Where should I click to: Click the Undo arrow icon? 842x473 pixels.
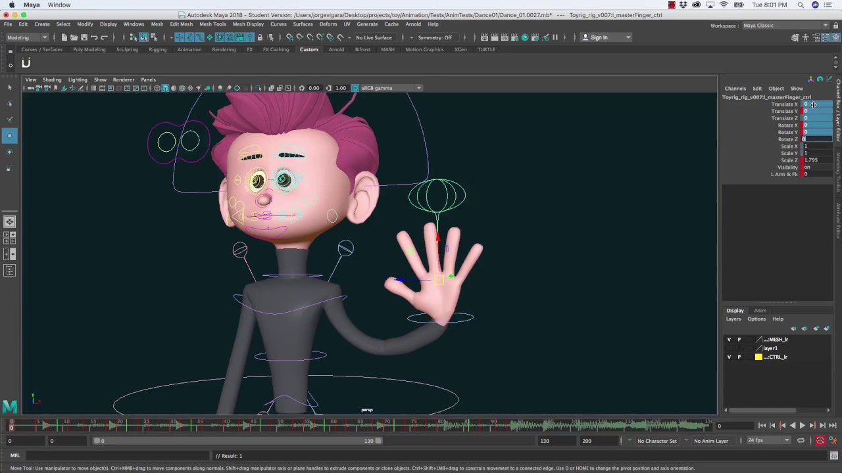click(x=94, y=37)
